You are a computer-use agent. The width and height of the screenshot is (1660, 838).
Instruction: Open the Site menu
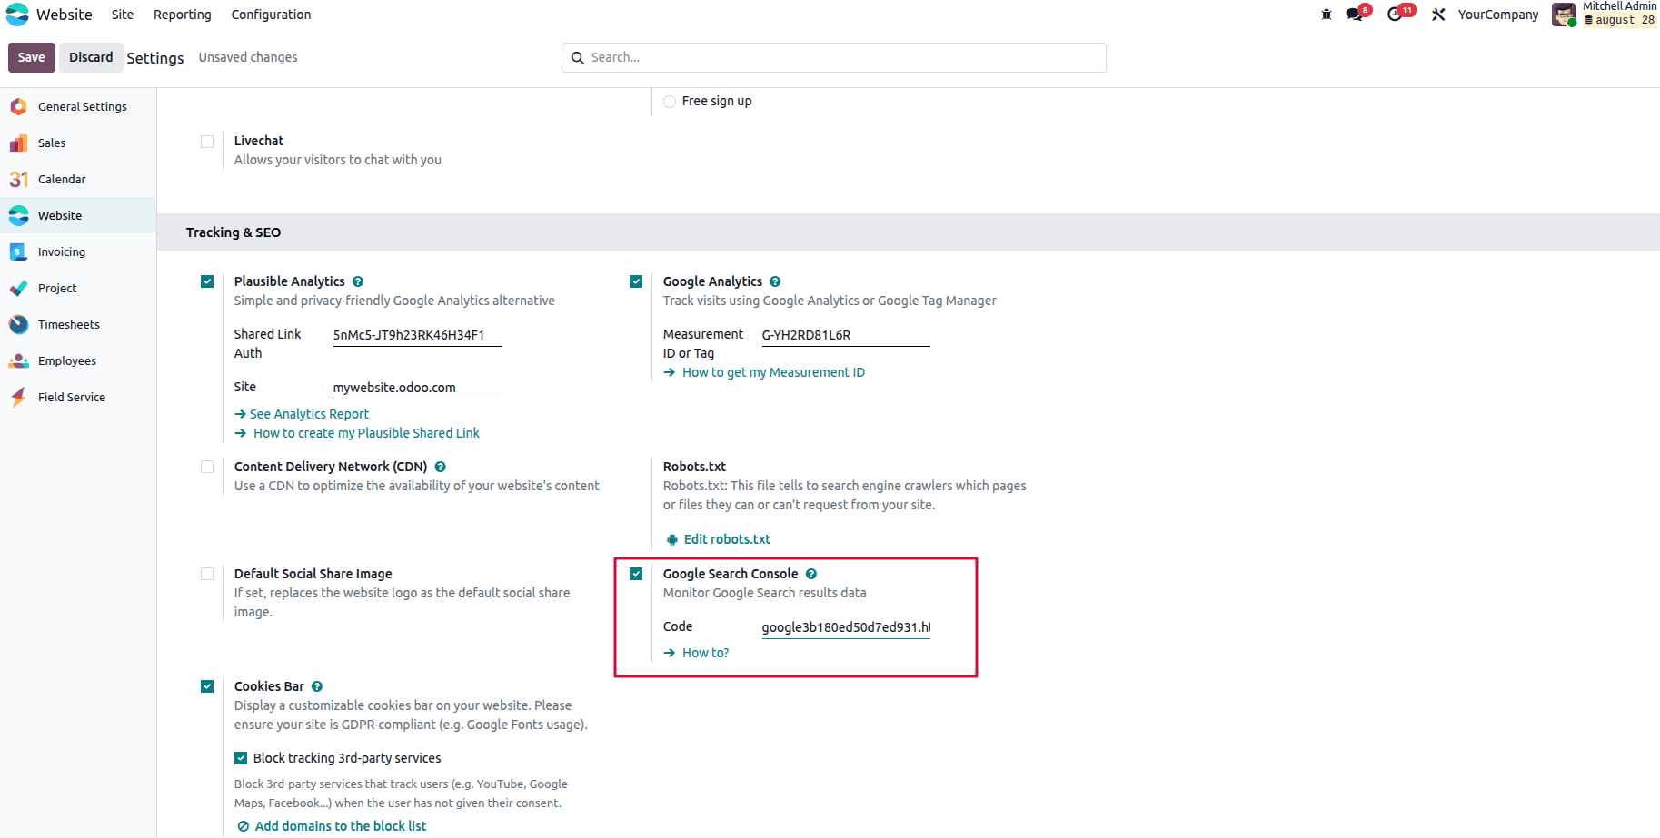click(x=123, y=15)
